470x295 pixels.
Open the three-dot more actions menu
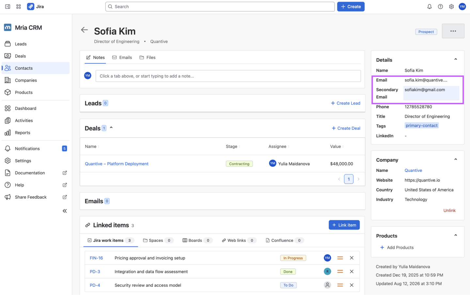point(453,31)
